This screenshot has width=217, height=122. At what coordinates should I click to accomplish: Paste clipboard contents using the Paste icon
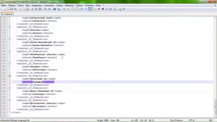pos(40,9)
